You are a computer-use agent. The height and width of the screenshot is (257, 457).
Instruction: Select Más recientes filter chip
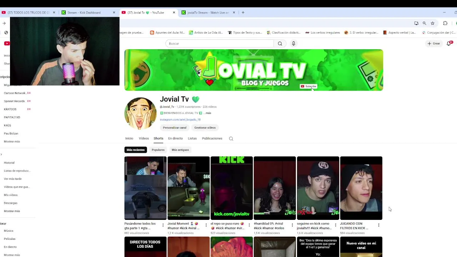click(136, 150)
